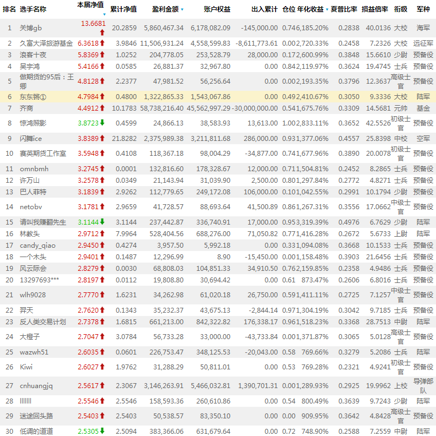This screenshot has width=436, height=436.
Task: Click the 损益倍率 column header
Action: pos(375,9)
